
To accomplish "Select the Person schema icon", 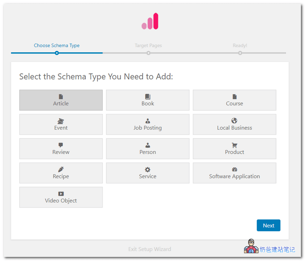I will (x=147, y=145).
